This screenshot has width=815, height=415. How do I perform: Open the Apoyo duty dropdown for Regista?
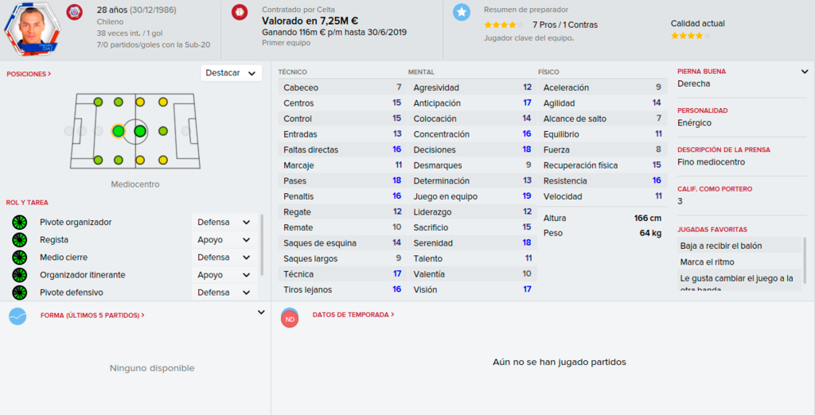pyautogui.click(x=224, y=240)
